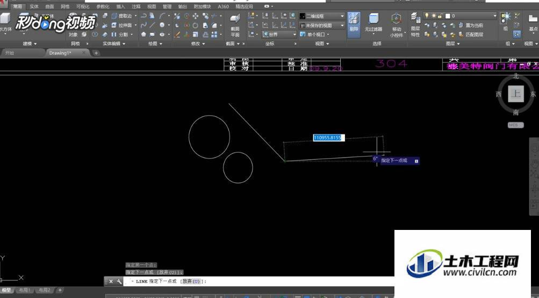This screenshot has width=539, height=298.
Task: Click ViewCube 东 east direction
Action: [x=533, y=94]
